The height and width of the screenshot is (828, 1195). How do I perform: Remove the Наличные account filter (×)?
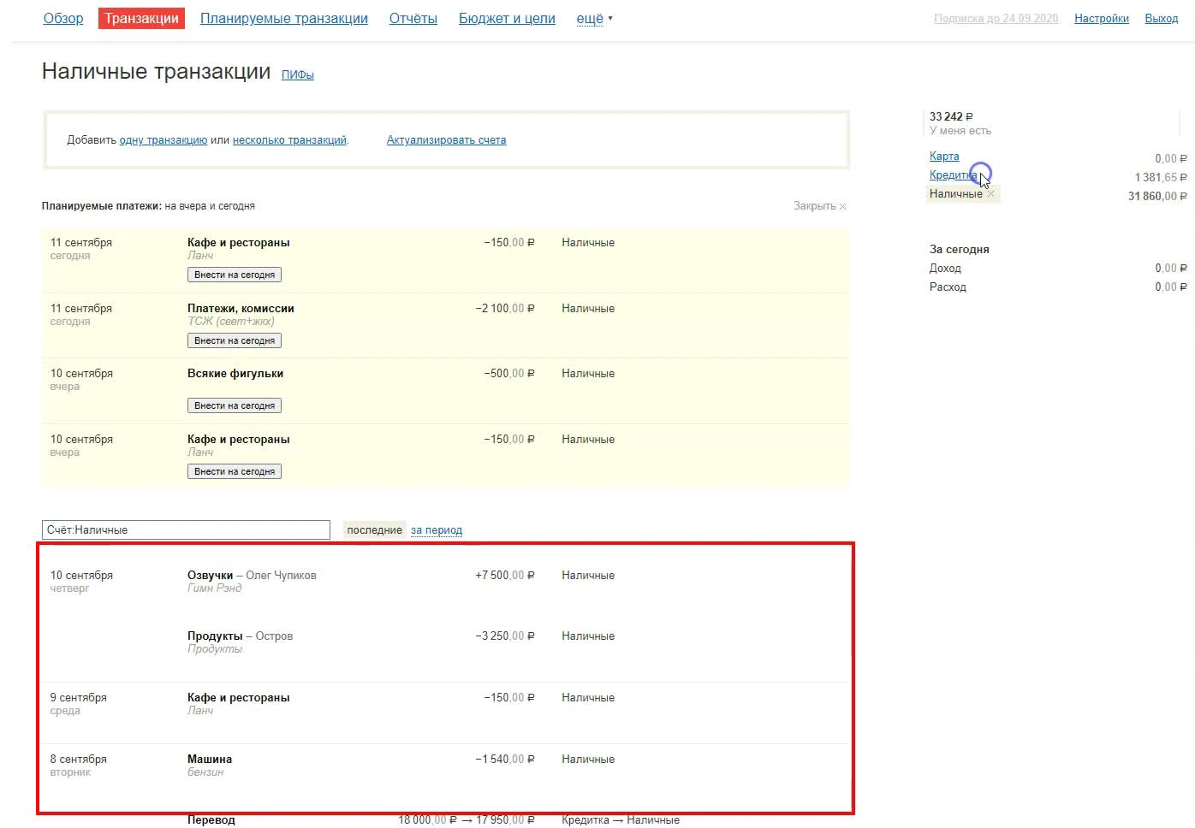coord(991,194)
